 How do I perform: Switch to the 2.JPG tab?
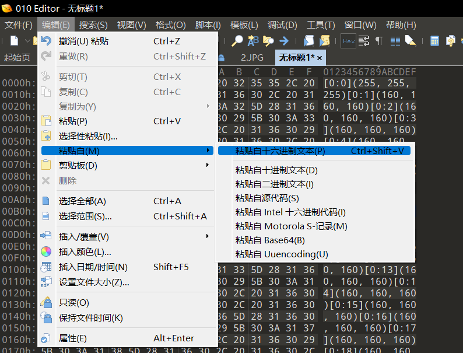(252, 57)
